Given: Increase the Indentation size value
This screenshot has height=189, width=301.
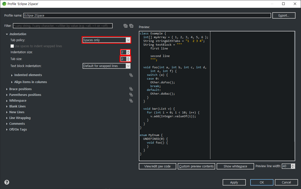Looking at the screenshot, I should pyautogui.click(x=128, y=51).
